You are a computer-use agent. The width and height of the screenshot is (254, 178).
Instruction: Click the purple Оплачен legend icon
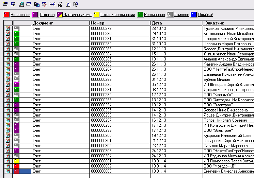coord(35,15)
